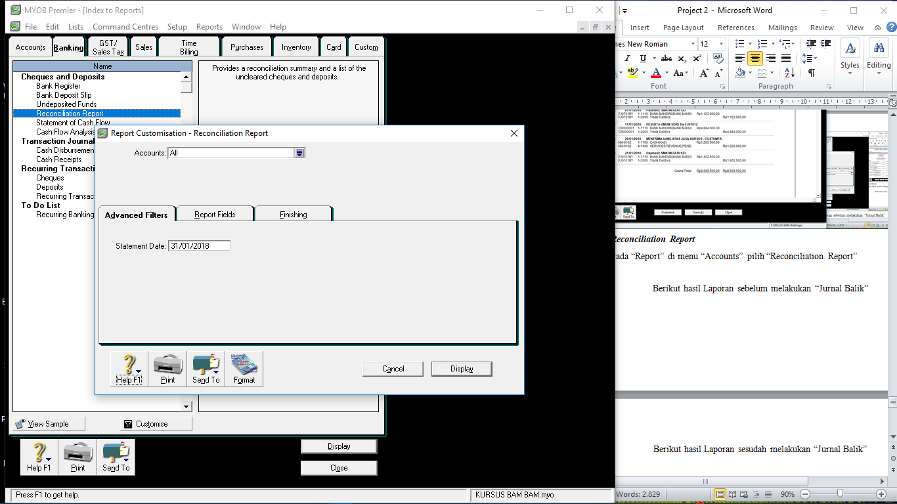897x504 pixels.
Task: Justify text in Word
Action: (x=785, y=58)
